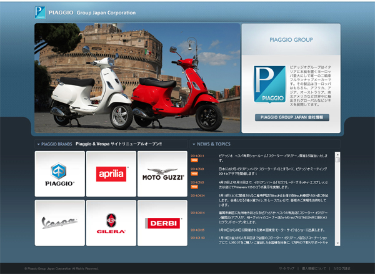Click the news list scrollbar thumb
This screenshot has height=274, width=375.
[337, 160]
